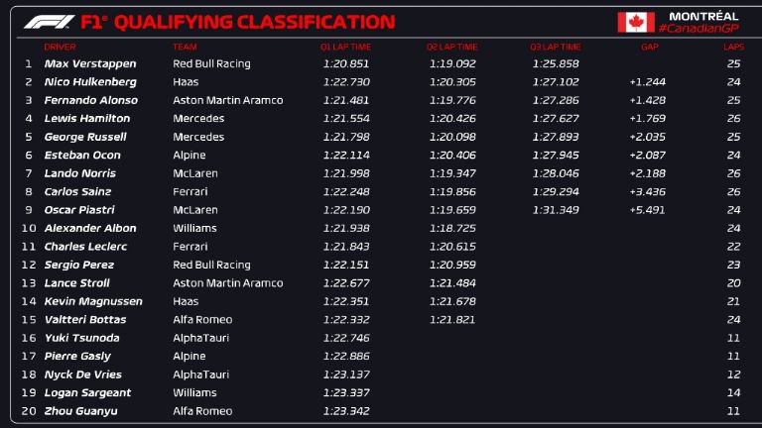Click the Q2 LAP TIME column header

pos(451,47)
